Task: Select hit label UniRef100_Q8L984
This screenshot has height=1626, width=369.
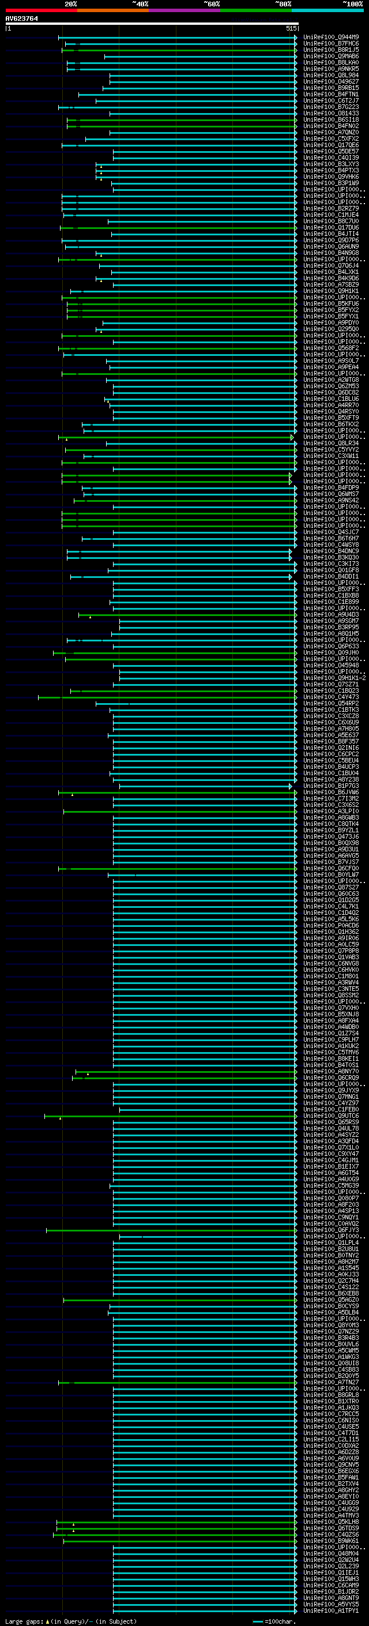Action: [x=331, y=75]
